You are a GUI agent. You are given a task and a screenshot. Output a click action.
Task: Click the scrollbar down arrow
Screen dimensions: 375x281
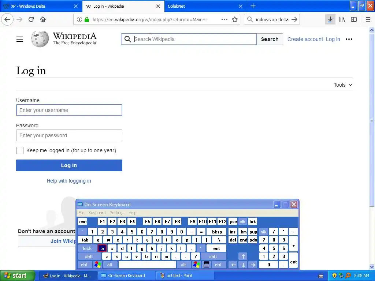pos(372,267)
